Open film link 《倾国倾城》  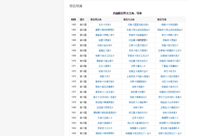(141, 82)
